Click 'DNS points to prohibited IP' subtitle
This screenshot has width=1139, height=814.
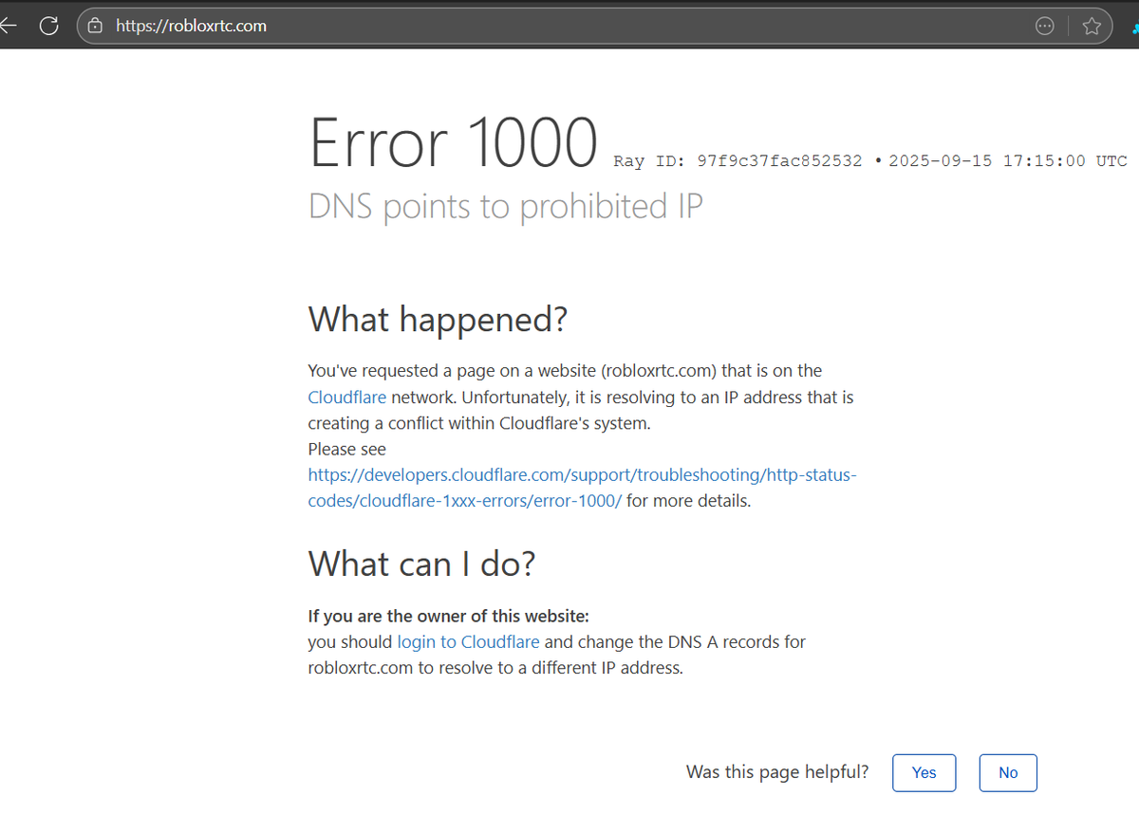tap(506, 207)
